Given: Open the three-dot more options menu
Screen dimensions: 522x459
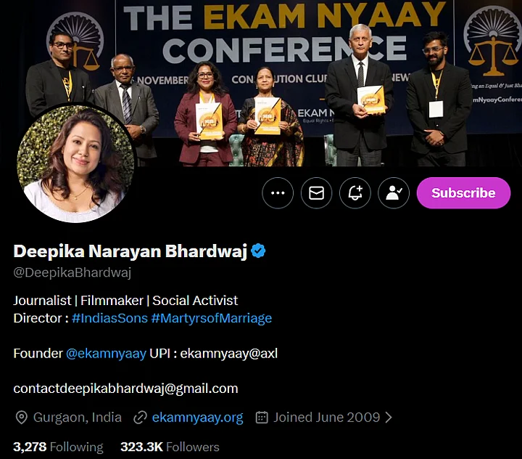Looking at the screenshot, I should pos(278,192).
